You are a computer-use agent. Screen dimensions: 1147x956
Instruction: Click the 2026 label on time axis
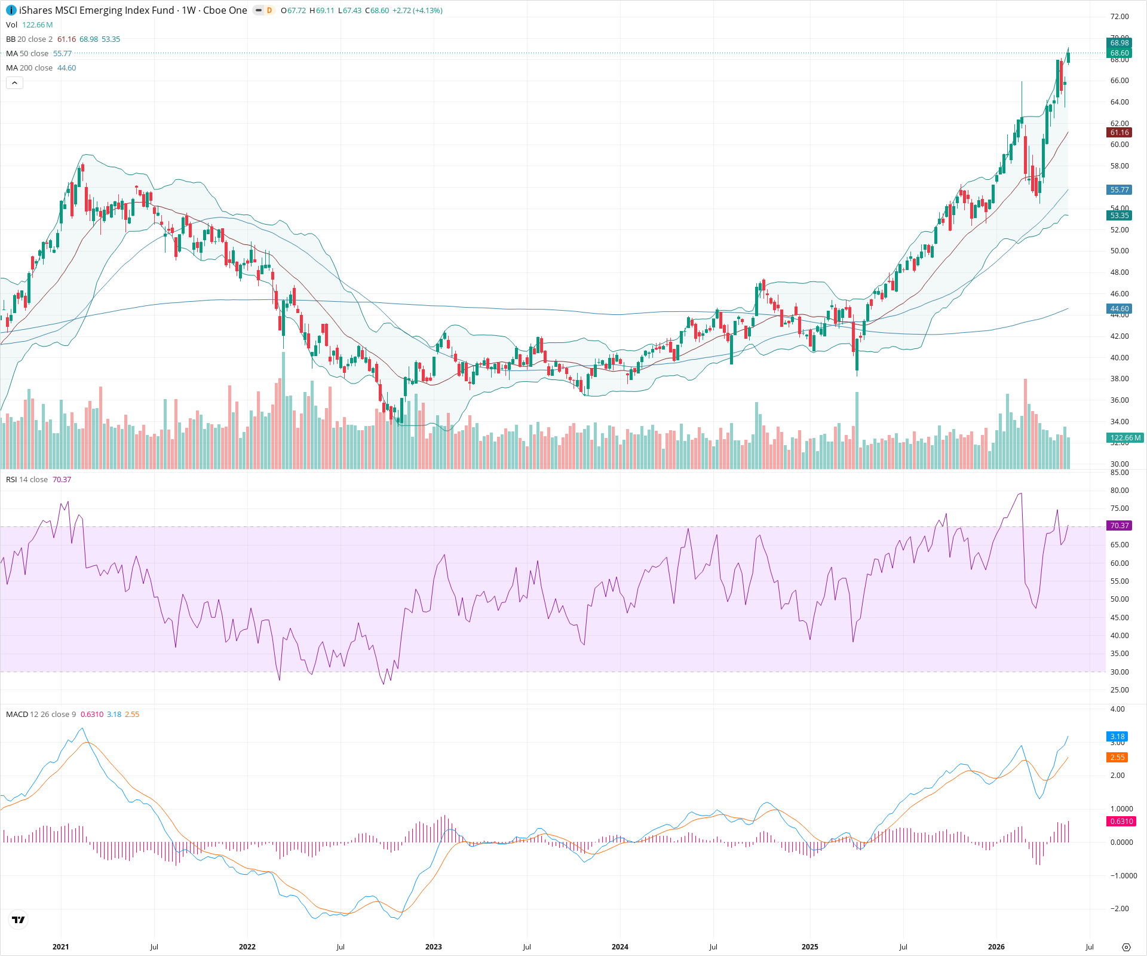click(x=996, y=947)
